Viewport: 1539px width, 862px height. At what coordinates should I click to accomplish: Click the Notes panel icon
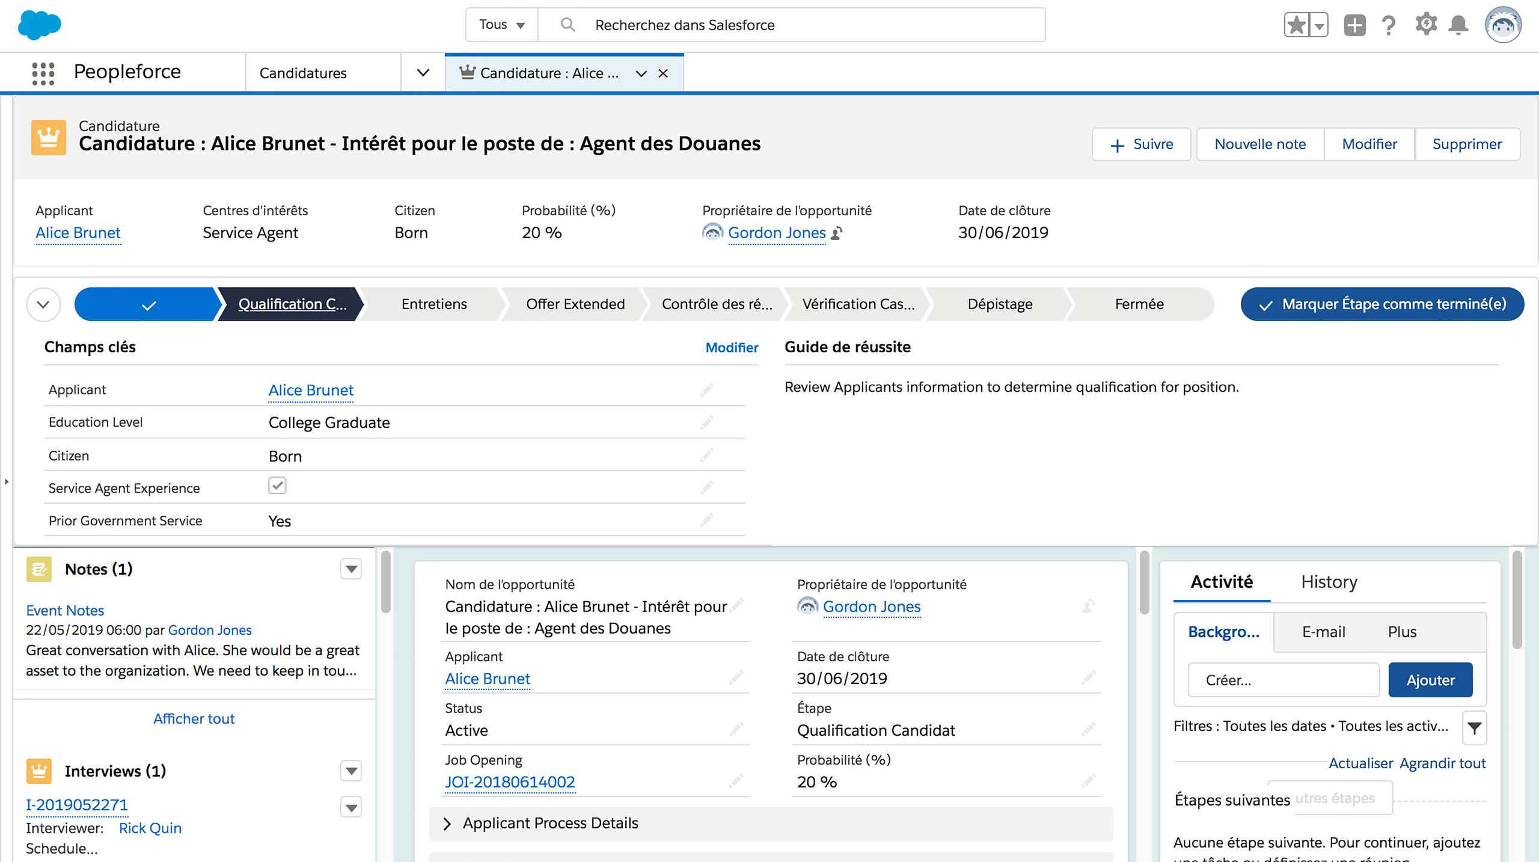[x=39, y=569]
